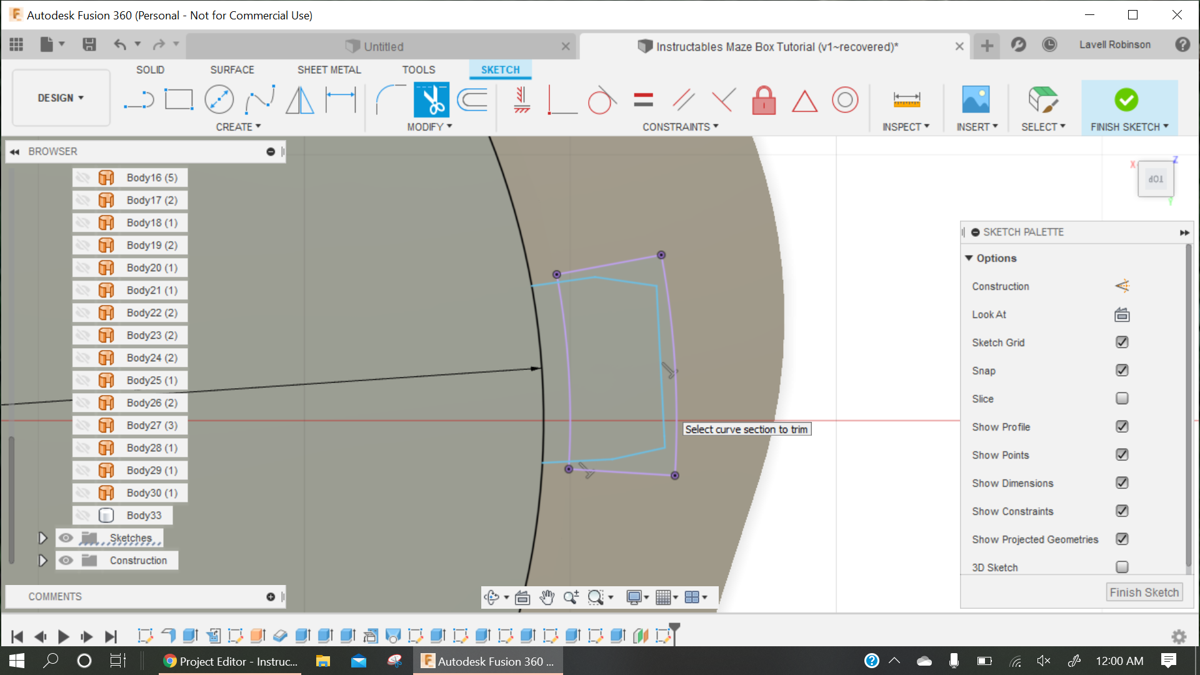Click the ViewCube top face
This screenshot has height=675, width=1200.
pos(1156,179)
